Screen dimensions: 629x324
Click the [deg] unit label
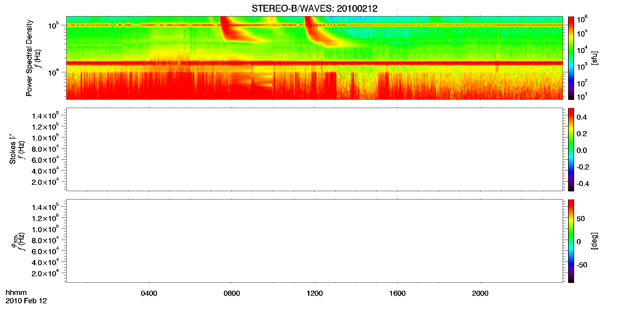pyautogui.click(x=594, y=241)
